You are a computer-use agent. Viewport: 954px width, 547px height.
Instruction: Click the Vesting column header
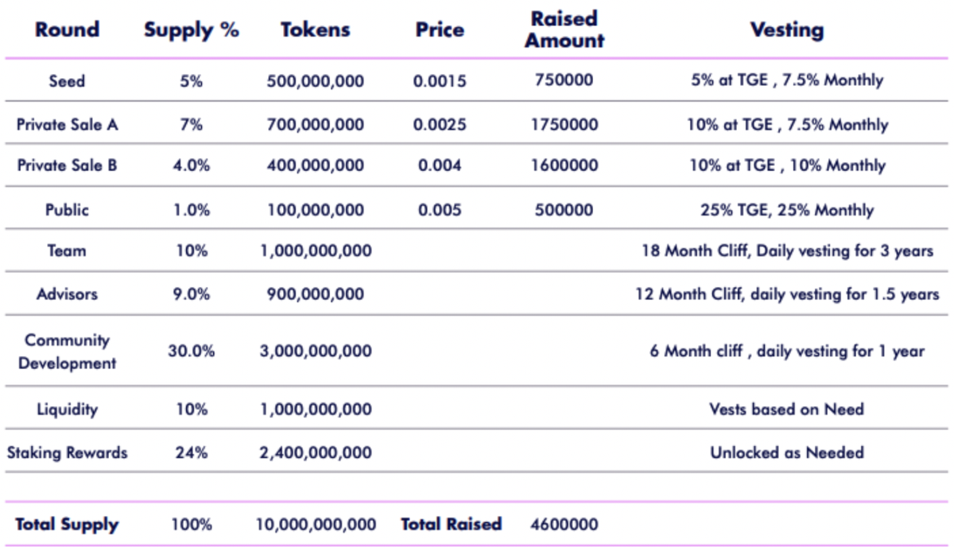(786, 30)
